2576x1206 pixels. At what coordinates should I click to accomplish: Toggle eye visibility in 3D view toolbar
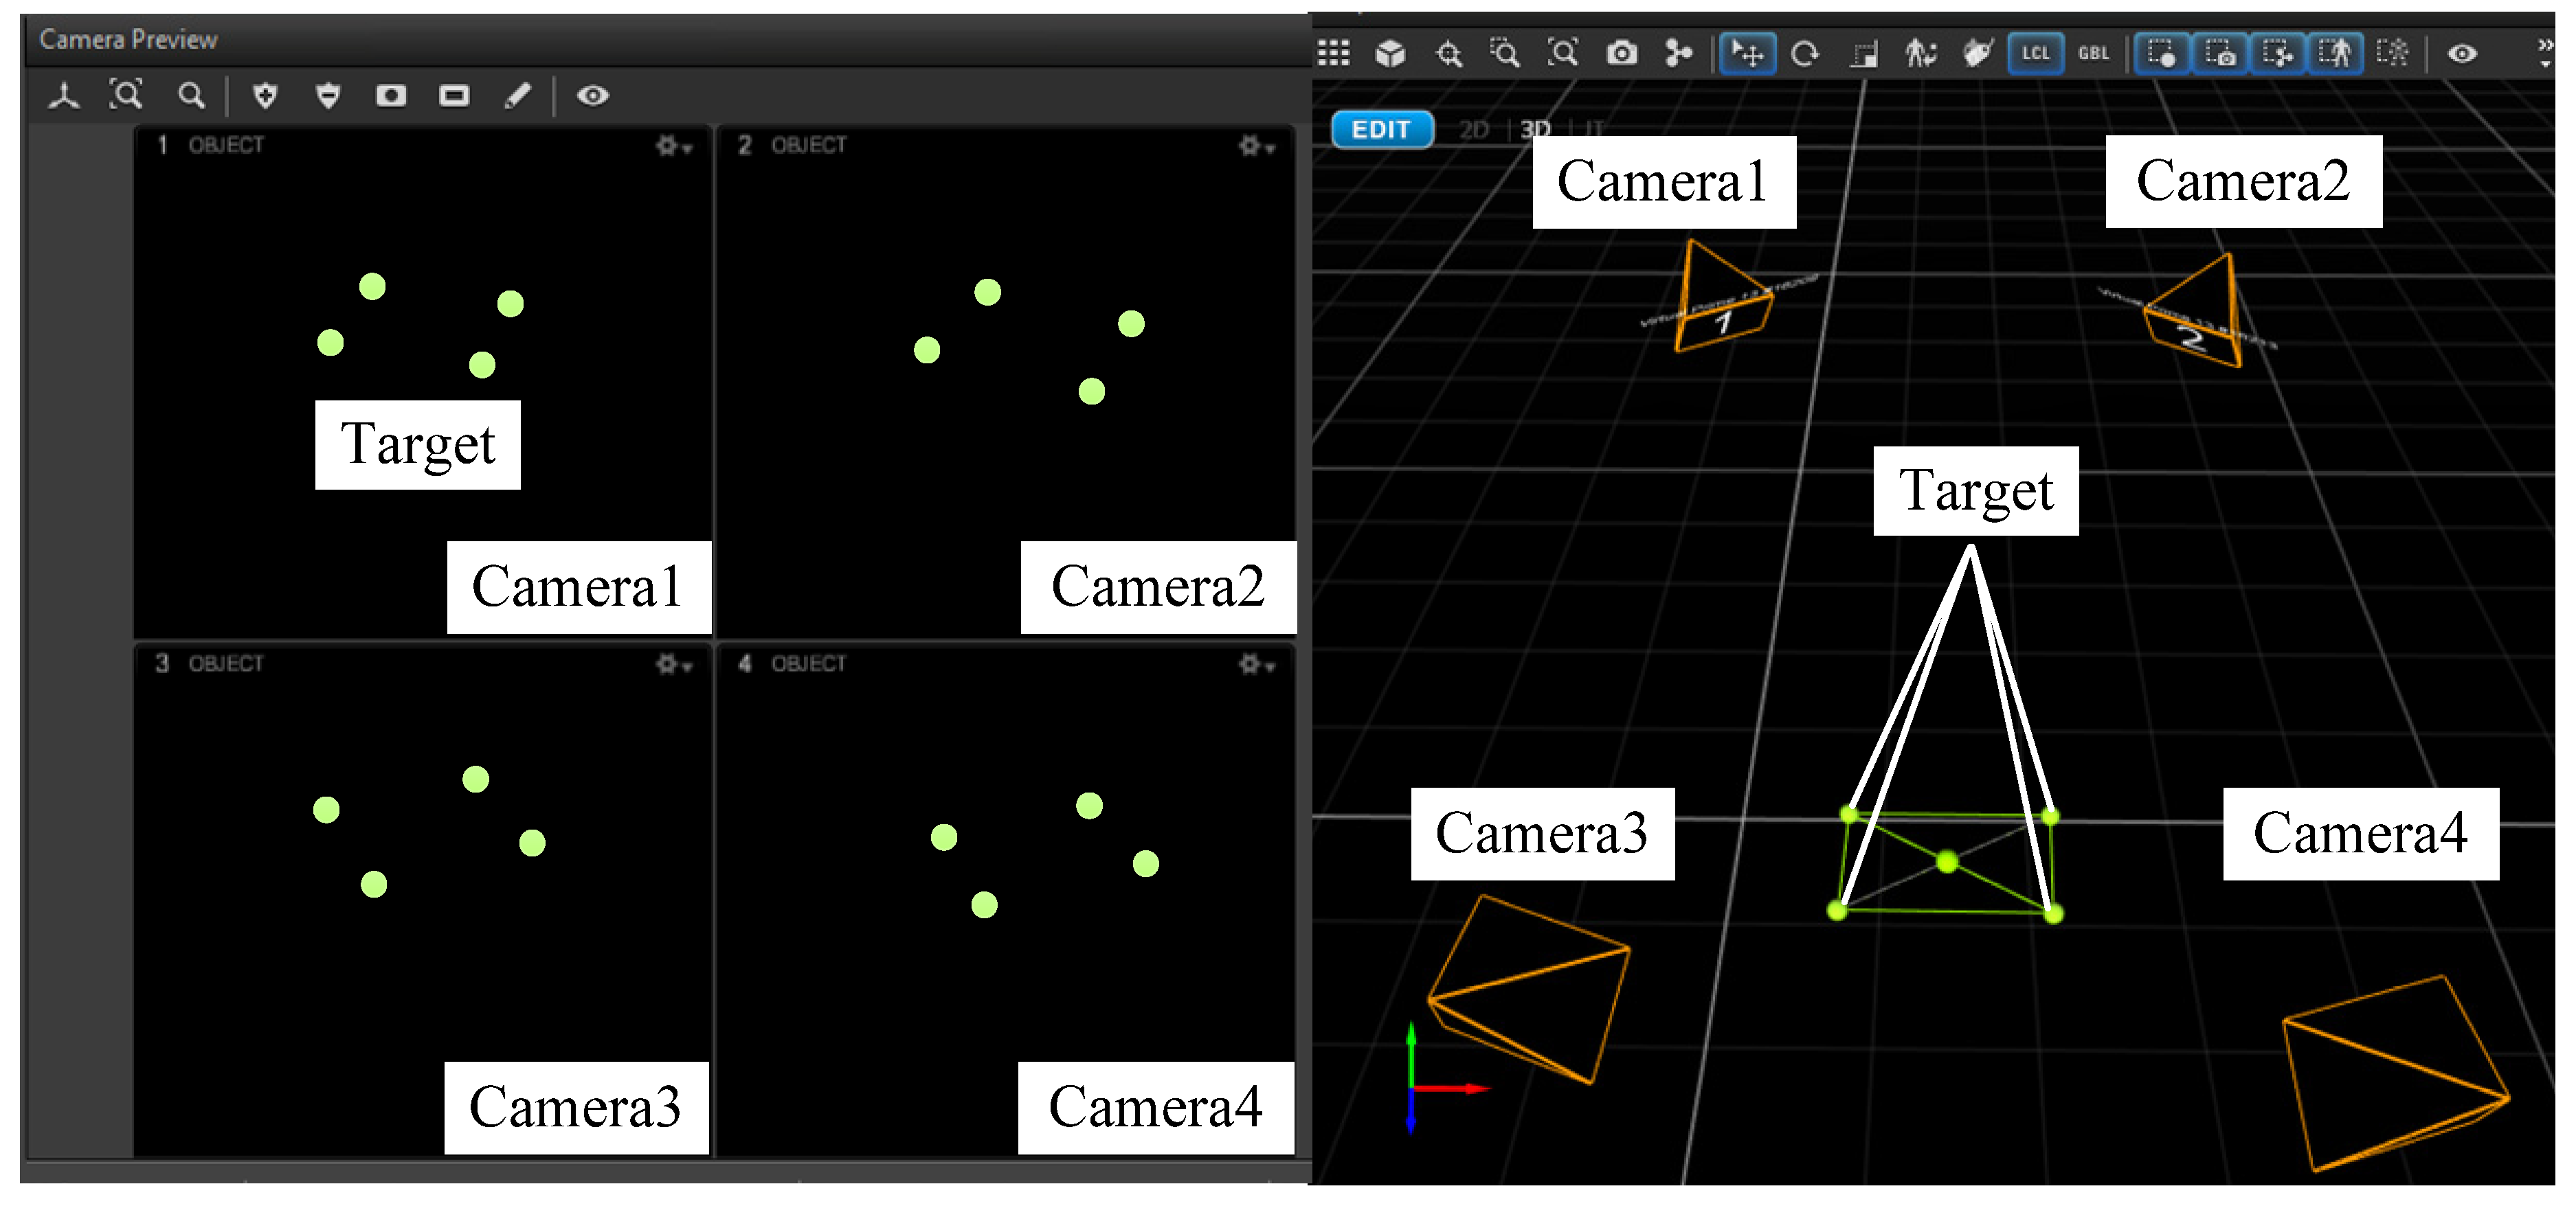2461,53
